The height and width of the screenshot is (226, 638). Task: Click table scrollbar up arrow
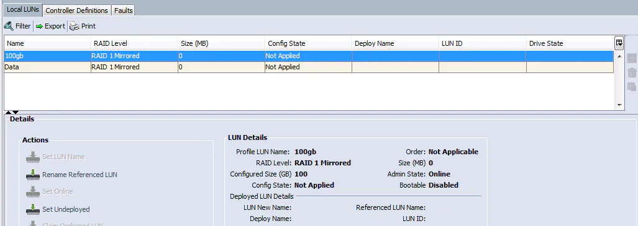tap(619, 56)
